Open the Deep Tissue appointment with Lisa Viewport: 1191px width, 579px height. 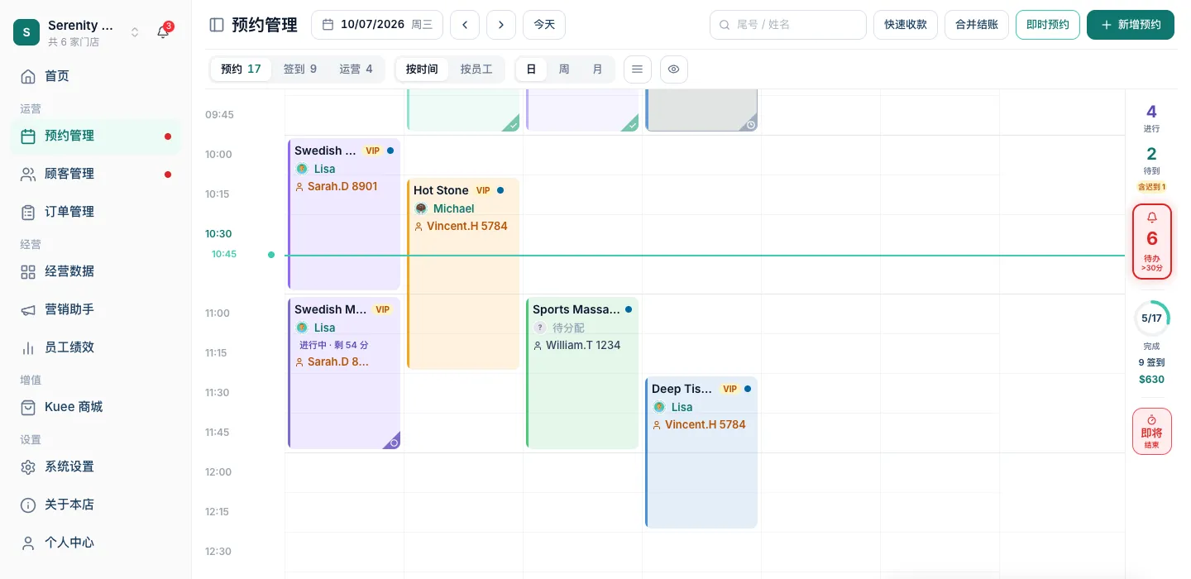point(701,452)
